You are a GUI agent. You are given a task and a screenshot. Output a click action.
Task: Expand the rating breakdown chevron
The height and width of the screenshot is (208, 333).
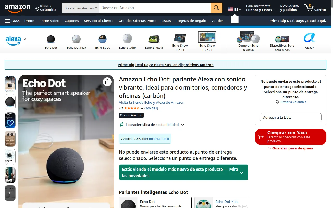click(142, 108)
